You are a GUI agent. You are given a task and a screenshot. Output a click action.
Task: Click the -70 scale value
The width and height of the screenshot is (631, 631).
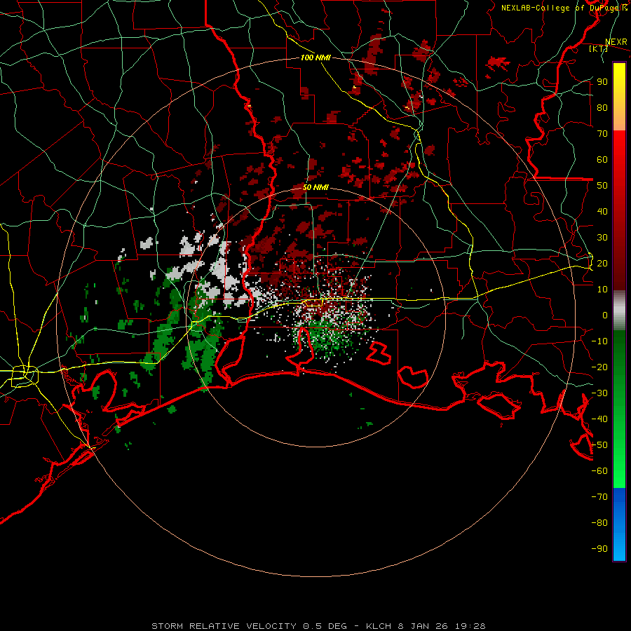(599, 497)
